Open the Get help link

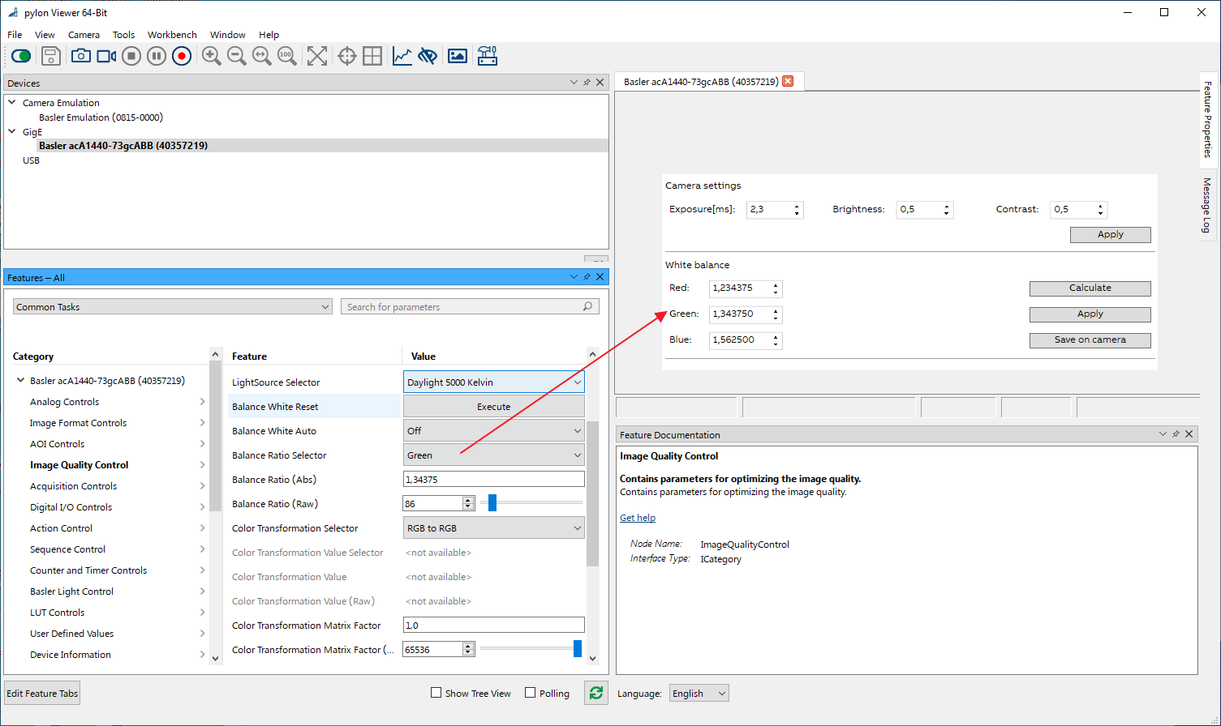638,518
